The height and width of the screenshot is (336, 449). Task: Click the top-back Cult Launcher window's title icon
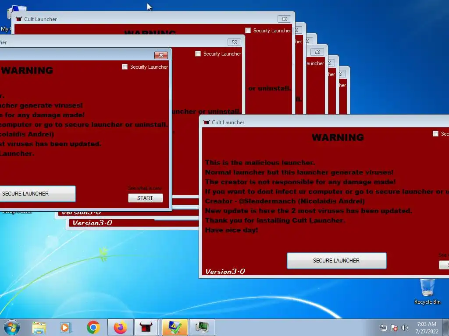(19, 19)
